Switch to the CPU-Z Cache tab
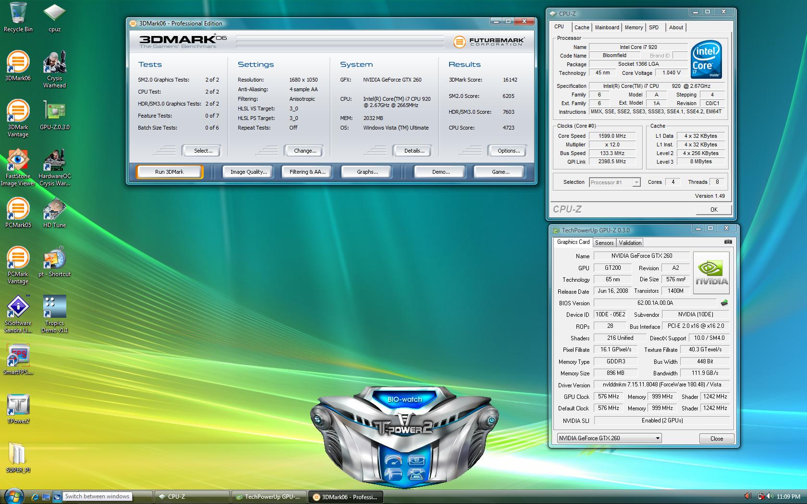Screen dimensions: 807x504 coord(581,27)
